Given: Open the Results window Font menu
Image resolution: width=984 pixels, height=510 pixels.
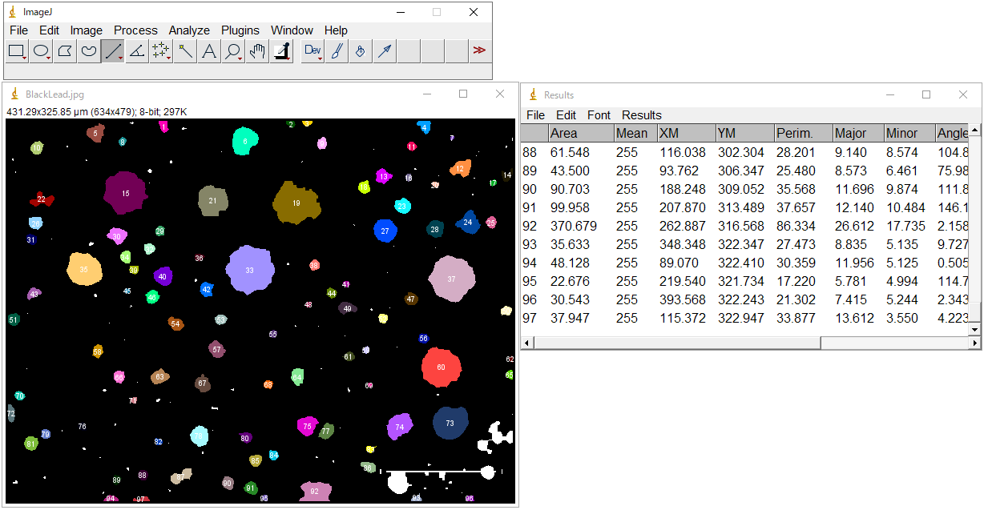Looking at the screenshot, I should click(599, 115).
